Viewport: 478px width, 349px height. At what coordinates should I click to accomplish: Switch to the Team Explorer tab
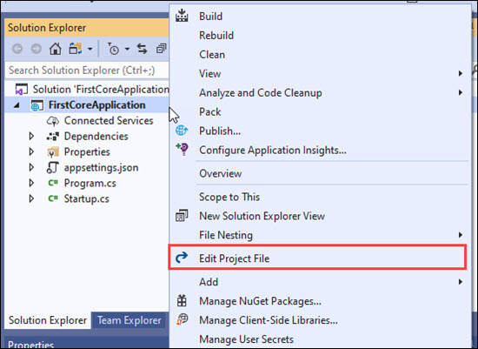pyautogui.click(x=129, y=320)
